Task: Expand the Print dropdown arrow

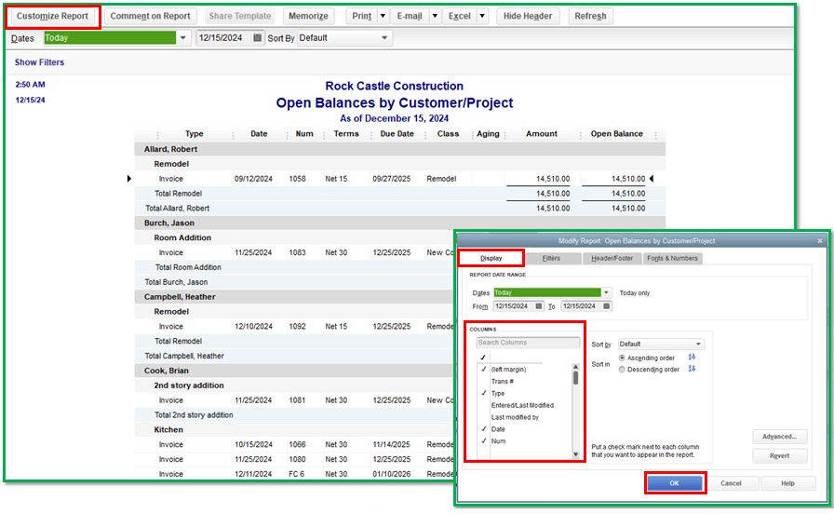Action: [x=383, y=16]
